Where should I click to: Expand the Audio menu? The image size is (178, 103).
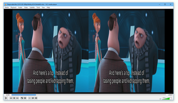(20, 7)
